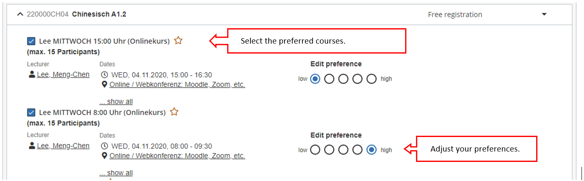584x181 pixels.
Task: Collapse the Chinesisch A1.2 section
Action: [x=20, y=14]
